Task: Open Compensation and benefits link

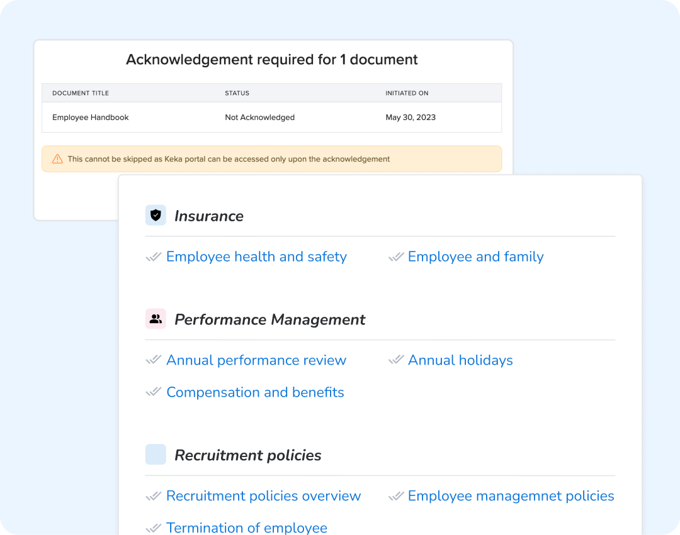Action: click(x=255, y=392)
